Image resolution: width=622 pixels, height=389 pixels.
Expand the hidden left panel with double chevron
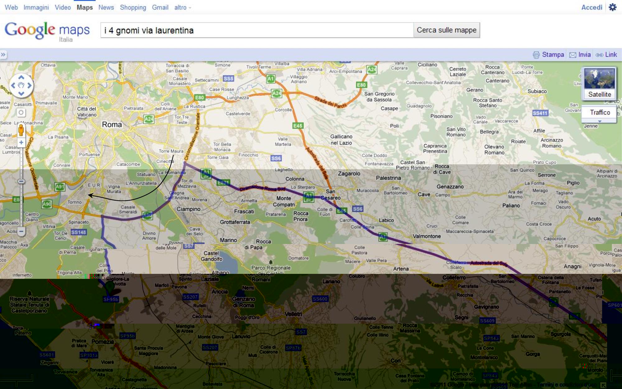[3, 55]
